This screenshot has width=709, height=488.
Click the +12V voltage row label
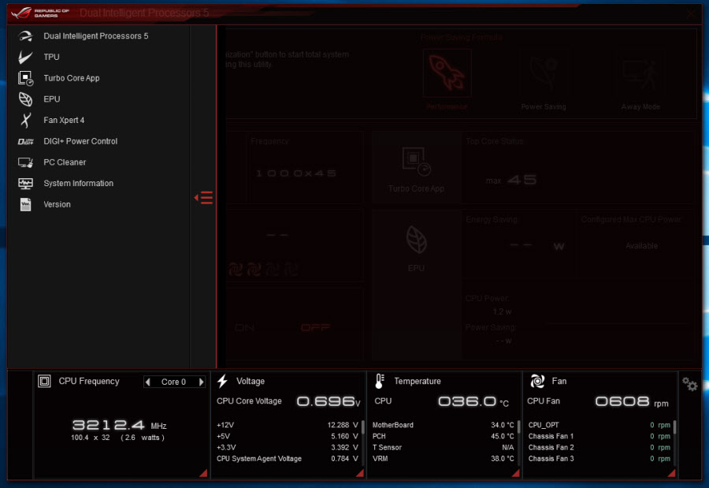click(x=225, y=425)
